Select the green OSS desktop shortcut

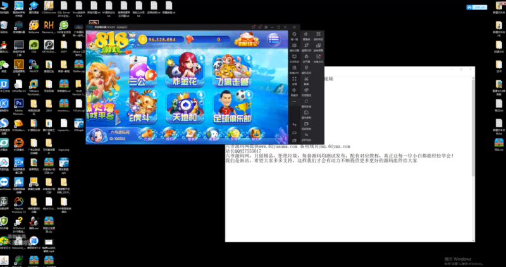(34, 47)
